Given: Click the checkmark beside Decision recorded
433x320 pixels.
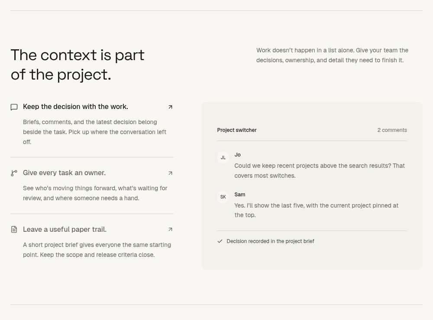Looking at the screenshot, I should point(220,241).
